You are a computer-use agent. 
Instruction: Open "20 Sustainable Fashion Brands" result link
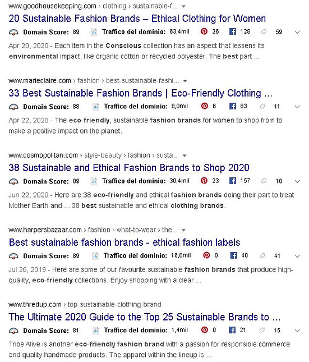137,19
